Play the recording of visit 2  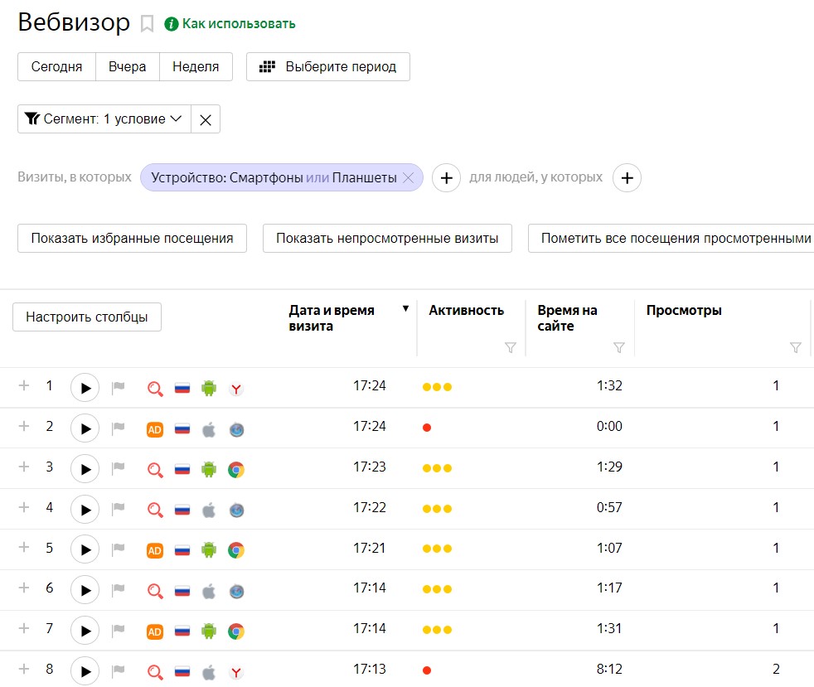85,428
